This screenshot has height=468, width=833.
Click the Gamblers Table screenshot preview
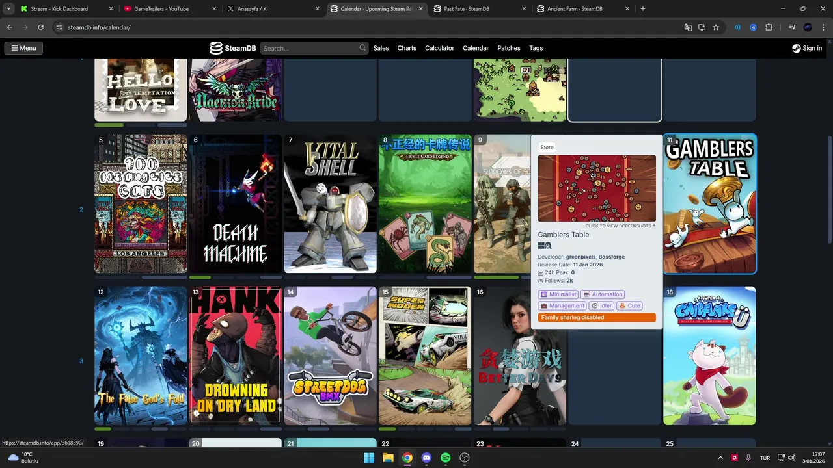coord(597,188)
